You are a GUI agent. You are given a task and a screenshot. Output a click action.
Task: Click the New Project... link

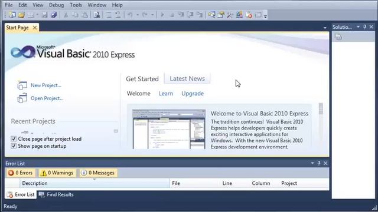(x=46, y=85)
